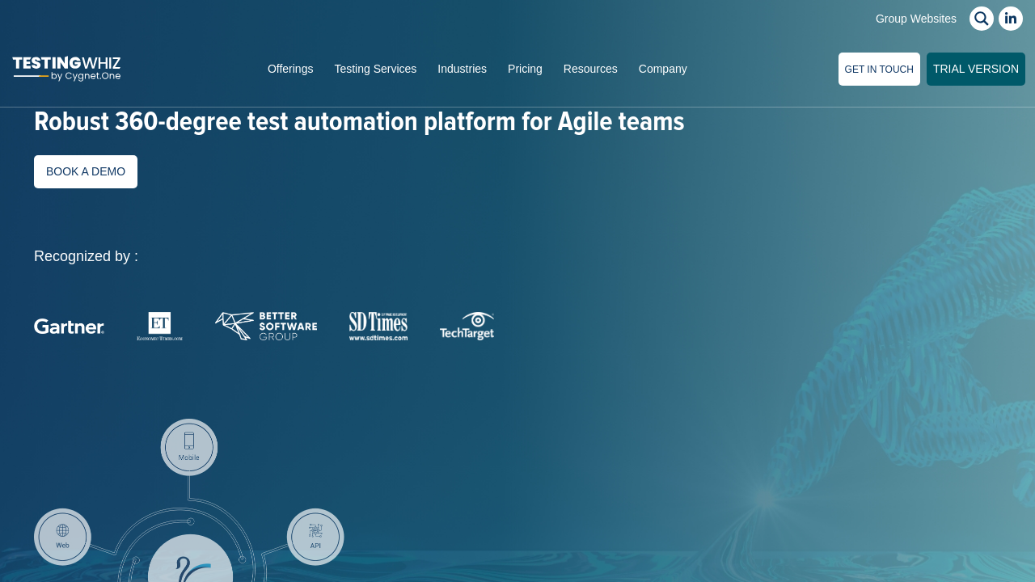Click the Web globe icon
The width and height of the screenshot is (1035, 582).
(x=62, y=537)
